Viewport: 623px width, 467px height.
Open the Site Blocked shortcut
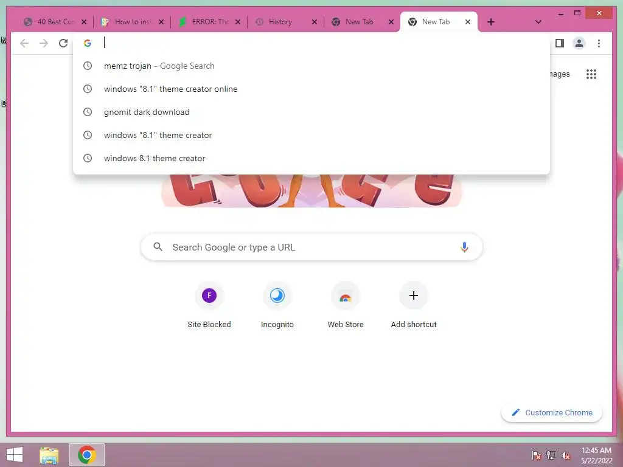(x=209, y=305)
